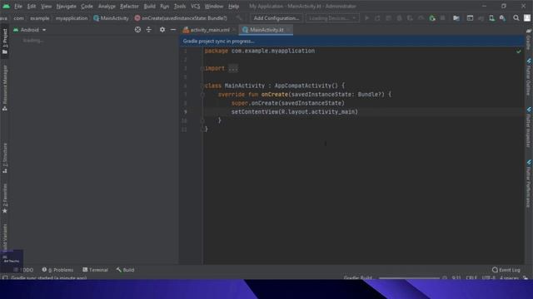This screenshot has width=533, height=299.
Task: Click the MainActivity breadcrumb
Action: pyautogui.click(x=111, y=18)
